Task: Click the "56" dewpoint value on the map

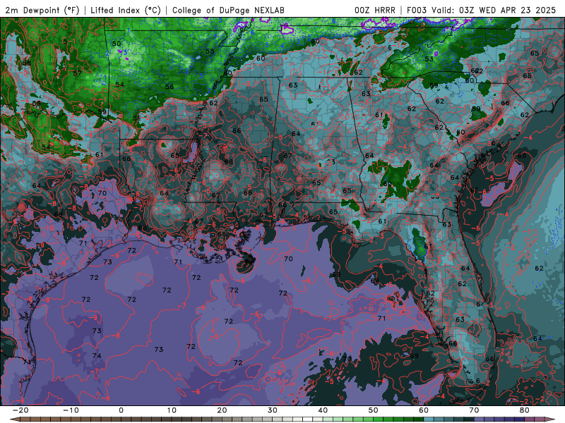Action: click(x=169, y=86)
